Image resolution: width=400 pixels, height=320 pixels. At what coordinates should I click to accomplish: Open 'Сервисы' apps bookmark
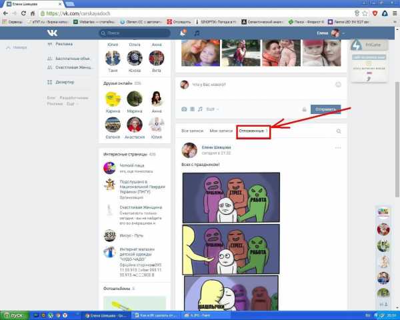pyautogui.click(x=13, y=22)
